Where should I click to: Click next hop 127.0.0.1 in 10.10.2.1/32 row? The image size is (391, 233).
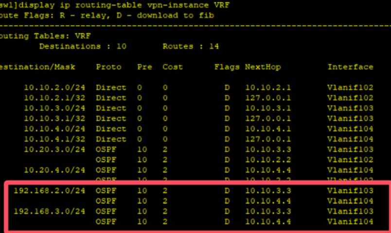click(268, 98)
